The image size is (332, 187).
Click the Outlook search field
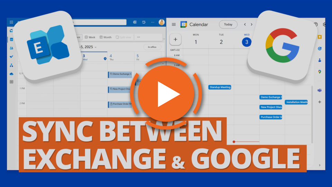coord(100,22)
